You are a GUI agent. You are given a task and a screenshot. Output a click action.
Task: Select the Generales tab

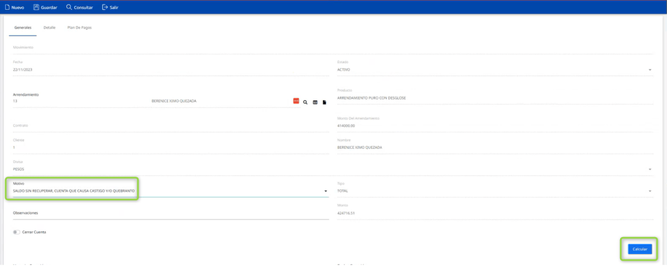click(x=23, y=28)
